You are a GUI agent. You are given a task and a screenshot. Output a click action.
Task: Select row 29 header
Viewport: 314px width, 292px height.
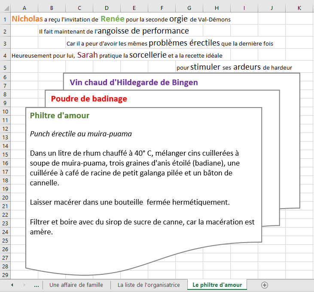5,274
